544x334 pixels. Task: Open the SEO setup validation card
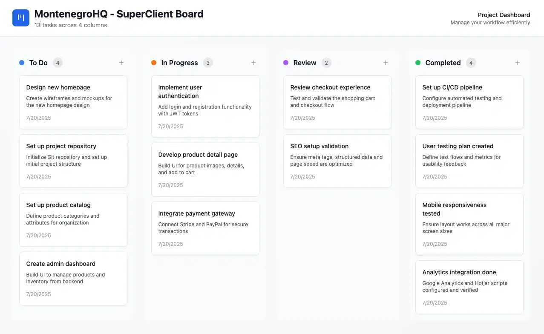(x=337, y=161)
